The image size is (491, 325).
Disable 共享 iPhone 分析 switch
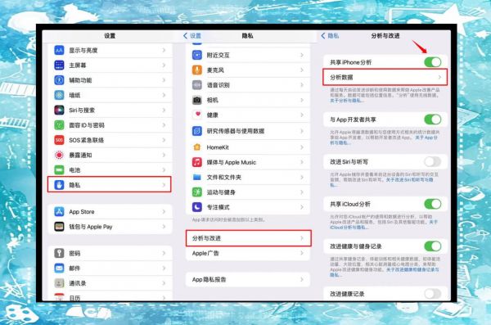tap(433, 62)
